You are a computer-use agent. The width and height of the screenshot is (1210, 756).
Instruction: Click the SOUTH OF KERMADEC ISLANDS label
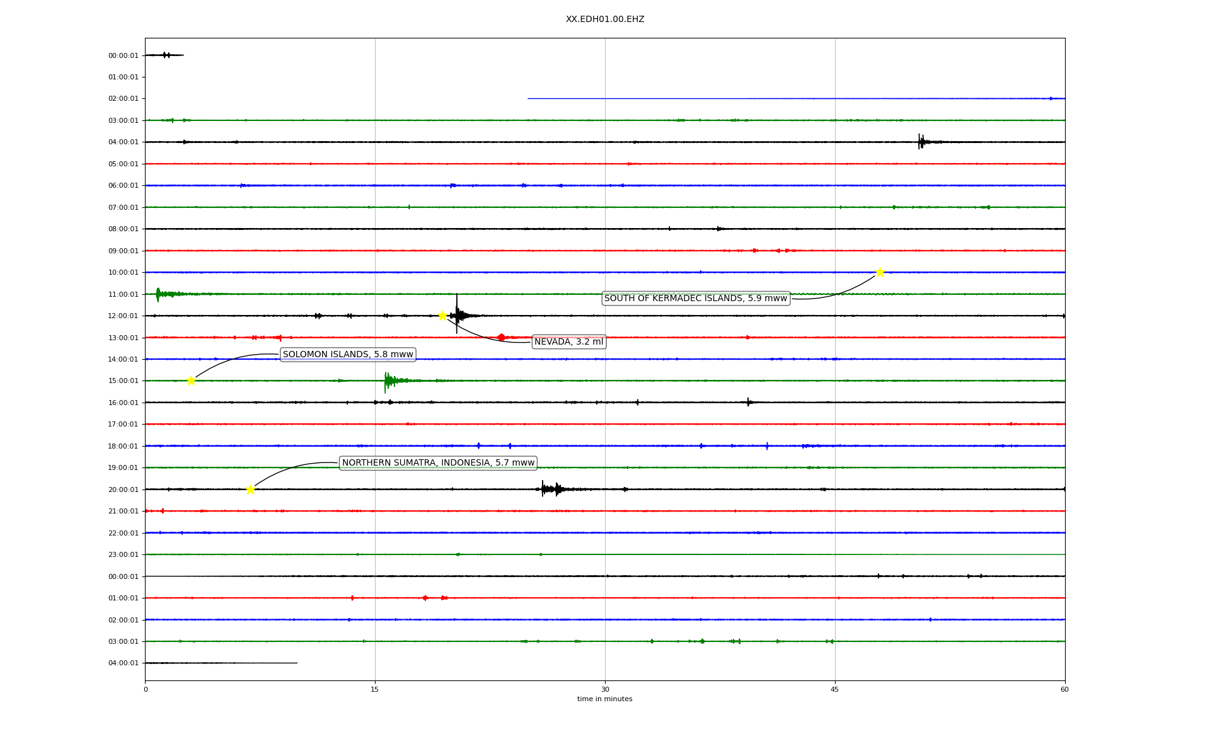tap(696, 299)
